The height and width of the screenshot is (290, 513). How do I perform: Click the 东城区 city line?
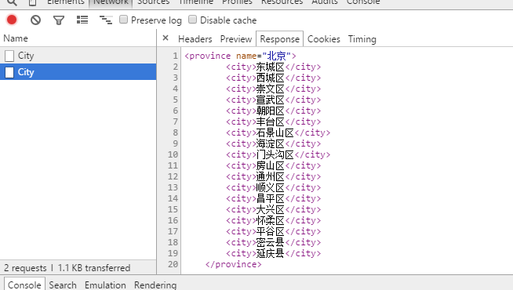[273, 67]
